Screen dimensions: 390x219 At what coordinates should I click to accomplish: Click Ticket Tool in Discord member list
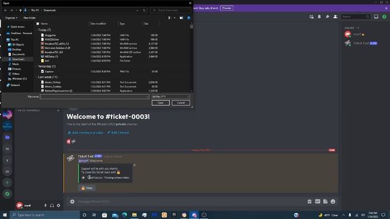tap(361, 43)
